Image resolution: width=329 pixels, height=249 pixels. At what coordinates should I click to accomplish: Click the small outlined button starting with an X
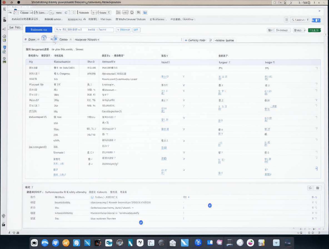click(123, 30)
